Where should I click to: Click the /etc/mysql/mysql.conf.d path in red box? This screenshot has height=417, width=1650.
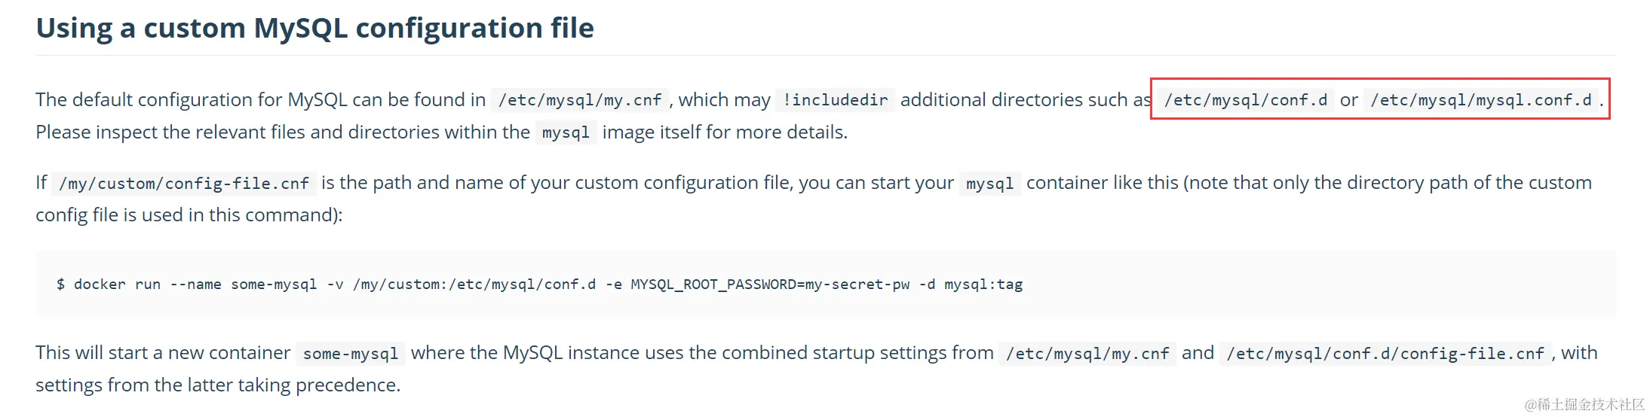[1480, 100]
